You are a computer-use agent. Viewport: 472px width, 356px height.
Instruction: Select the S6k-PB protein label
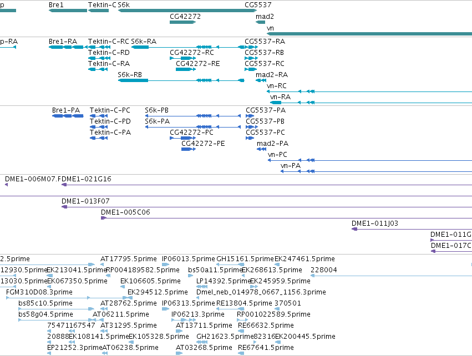click(156, 110)
